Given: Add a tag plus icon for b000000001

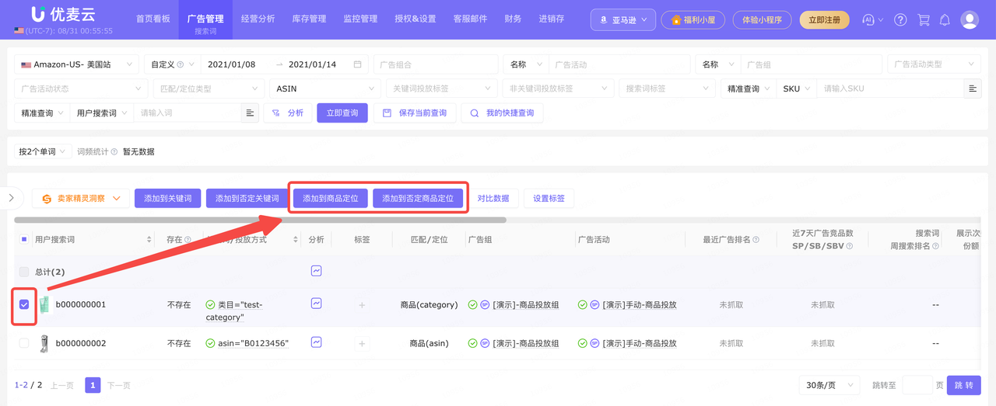Looking at the screenshot, I should 362,305.
